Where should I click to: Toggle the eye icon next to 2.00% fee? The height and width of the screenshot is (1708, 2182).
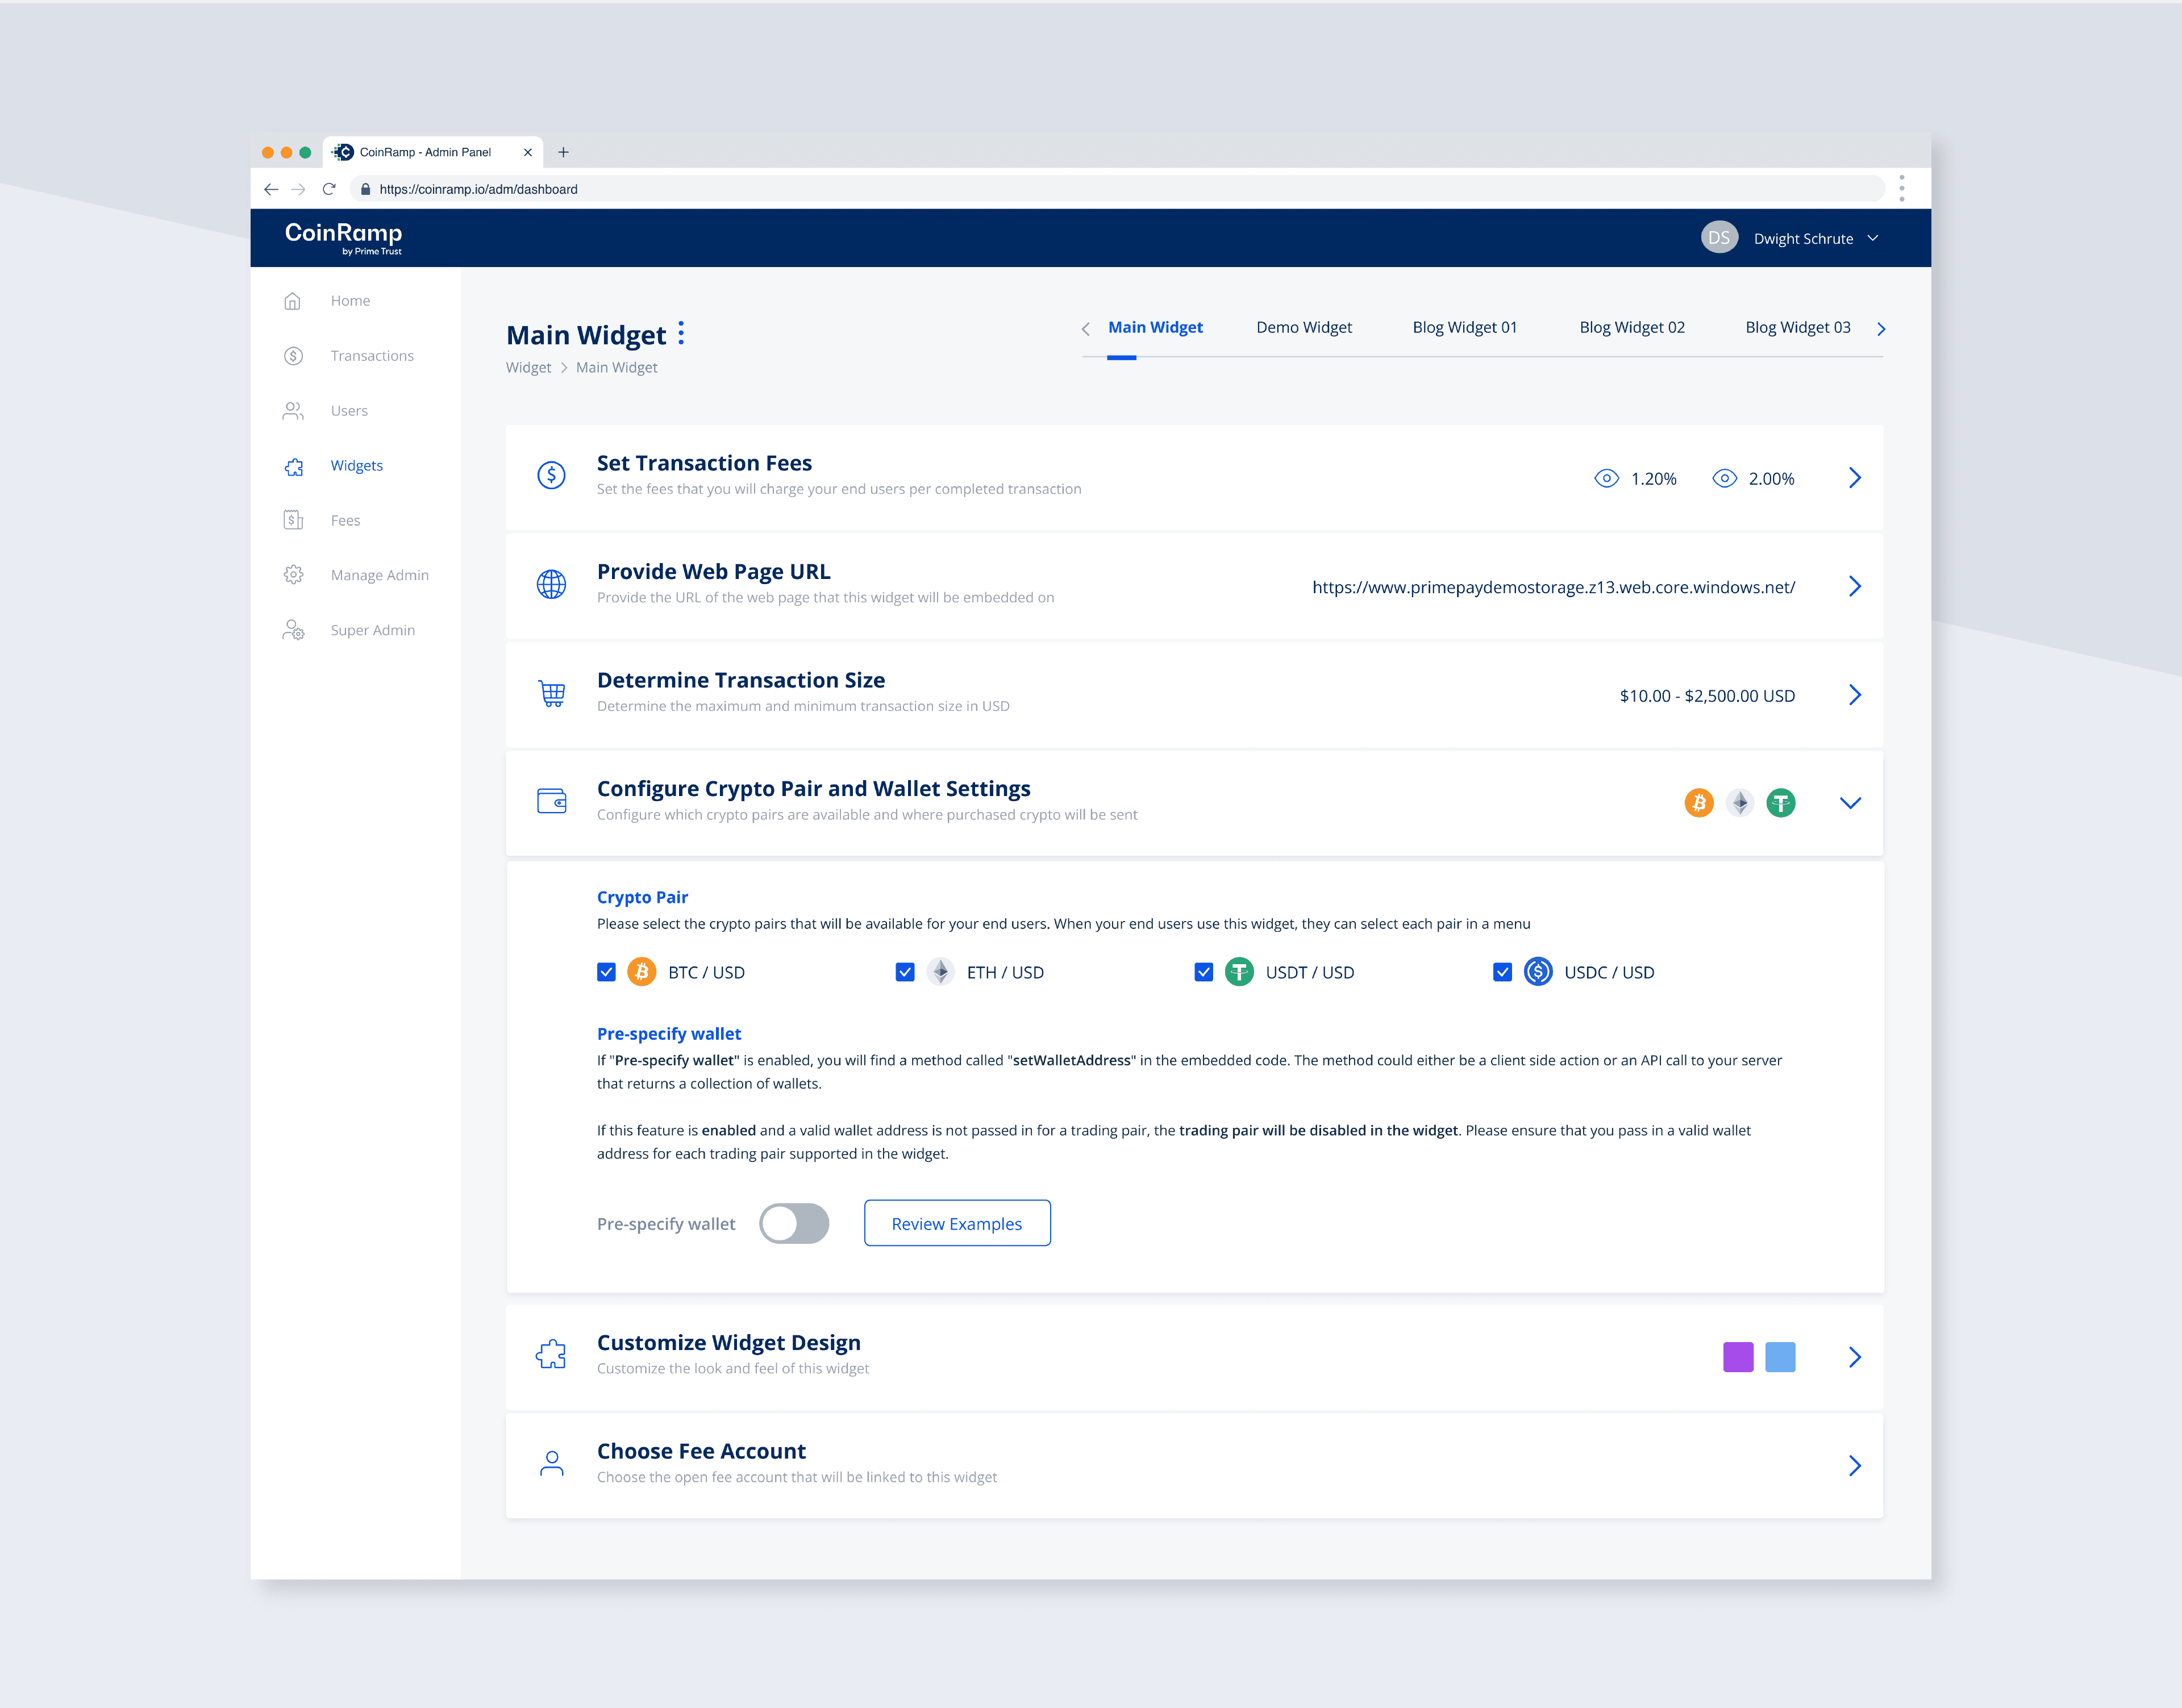tap(1725, 479)
